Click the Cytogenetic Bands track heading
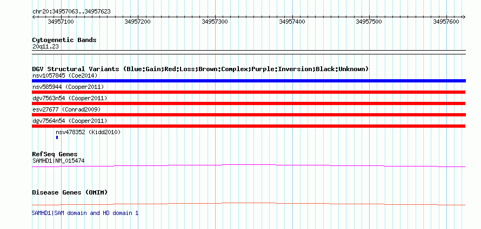 coord(64,40)
